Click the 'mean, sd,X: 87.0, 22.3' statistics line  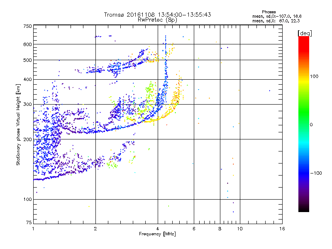276,21
